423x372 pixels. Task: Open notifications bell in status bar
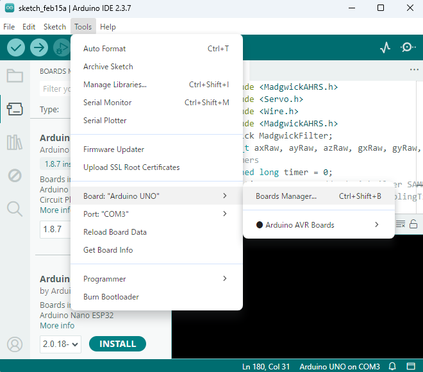point(393,367)
